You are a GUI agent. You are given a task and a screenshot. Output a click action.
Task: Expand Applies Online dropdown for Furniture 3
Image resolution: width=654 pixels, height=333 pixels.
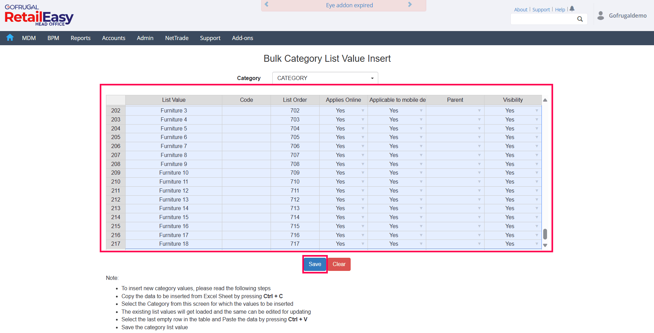click(363, 110)
